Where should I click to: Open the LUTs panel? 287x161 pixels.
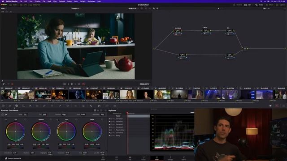[x=24, y=5]
